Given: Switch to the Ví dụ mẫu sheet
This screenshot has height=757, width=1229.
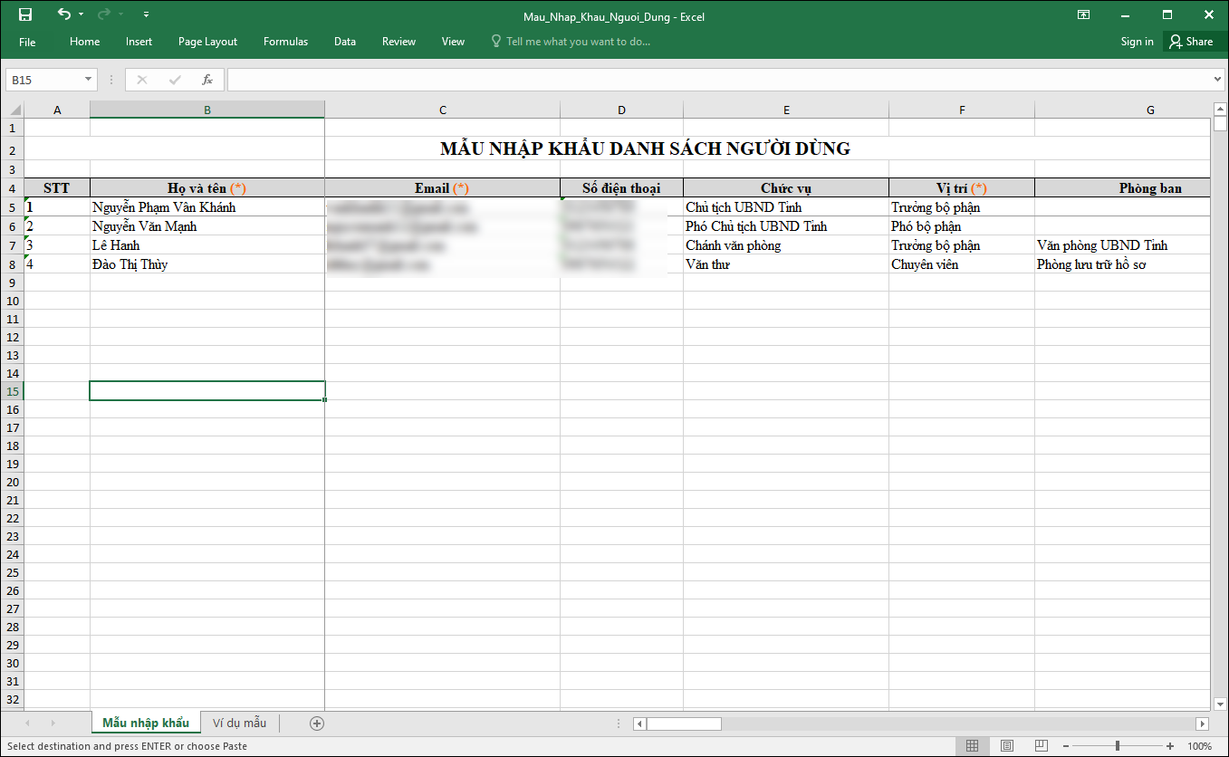Looking at the screenshot, I should (239, 723).
